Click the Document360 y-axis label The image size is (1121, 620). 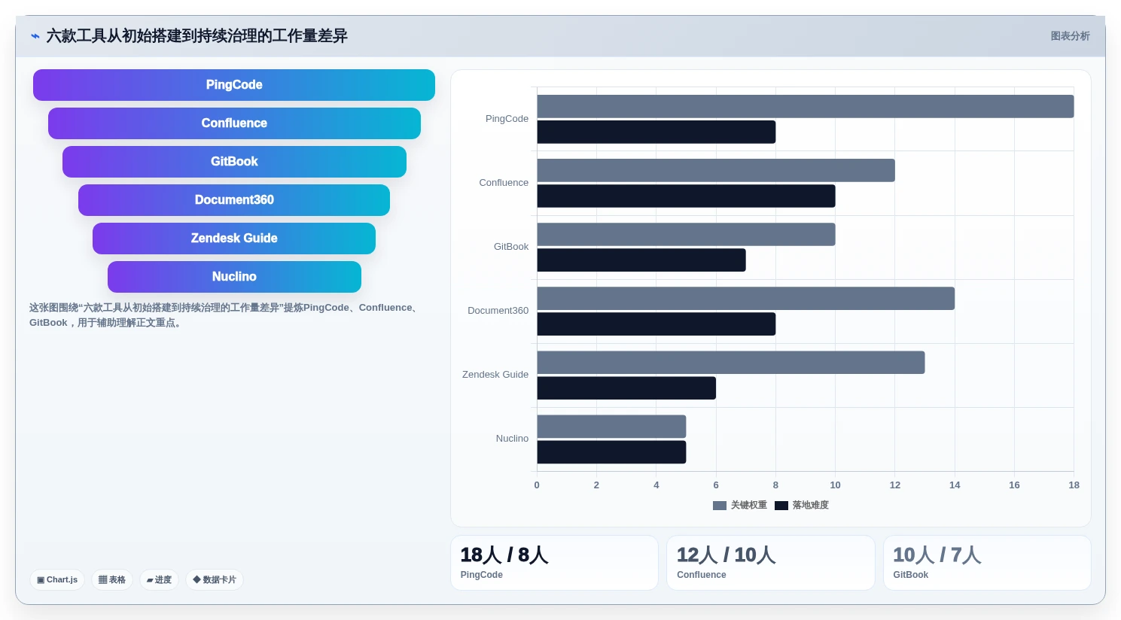point(498,311)
